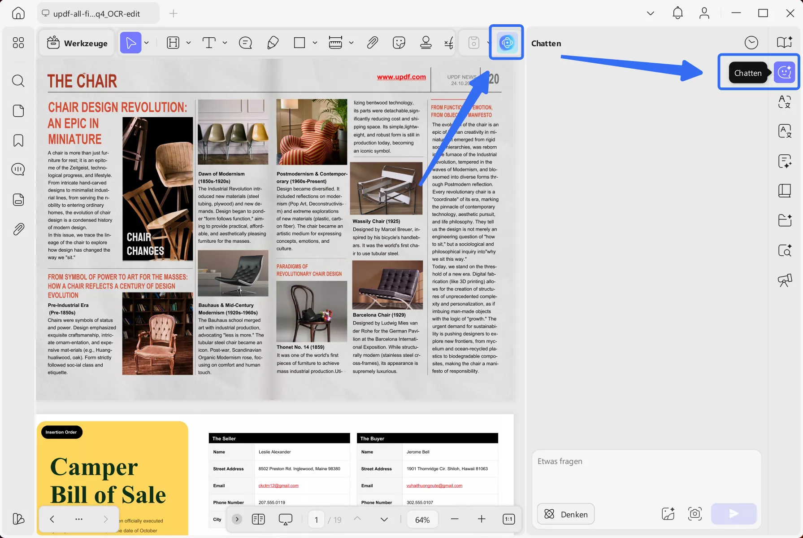Open the tab list dropdown chevron
The width and height of the screenshot is (803, 538).
[650, 13]
